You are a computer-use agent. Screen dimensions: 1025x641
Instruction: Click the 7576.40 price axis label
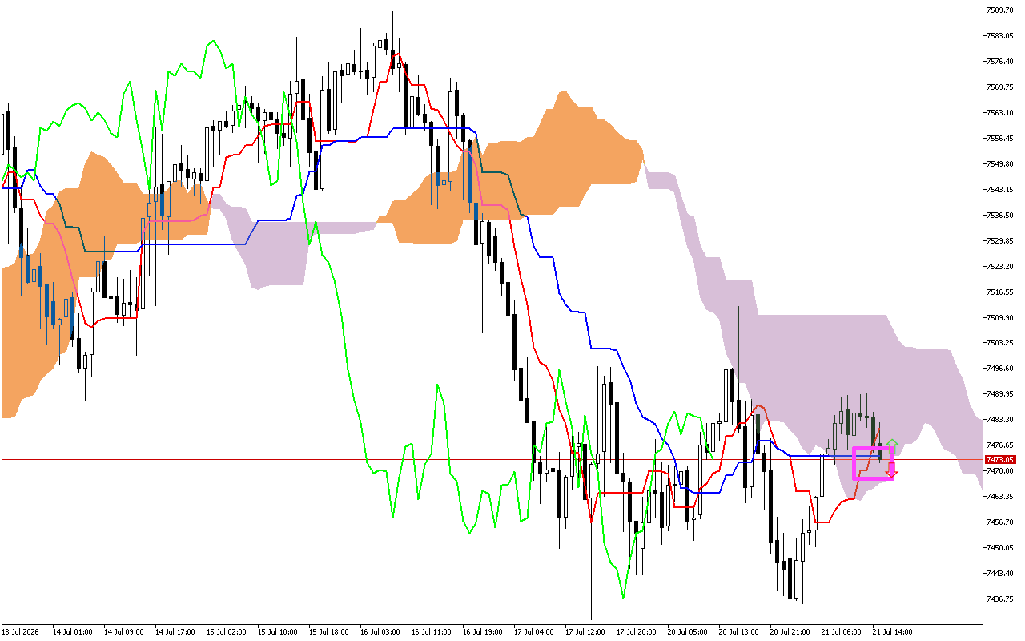[x=1001, y=62]
